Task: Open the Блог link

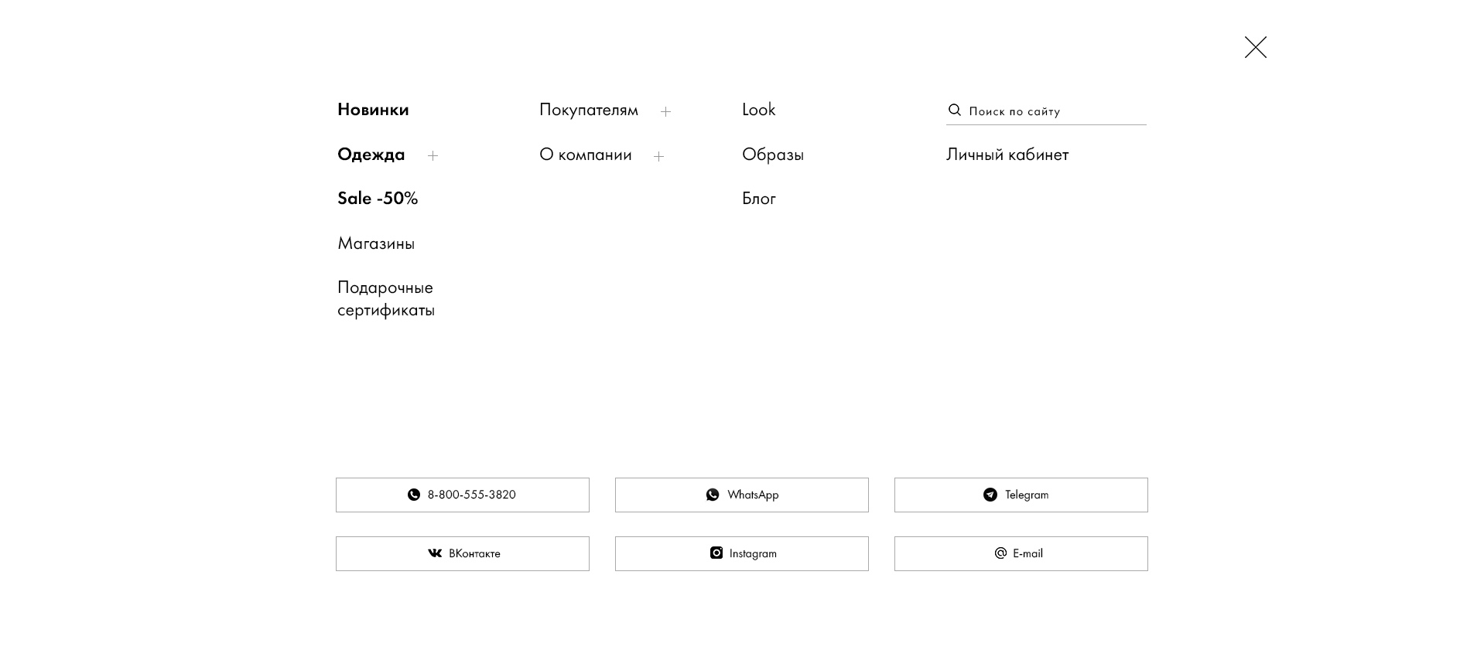Action: pos(759,199)
